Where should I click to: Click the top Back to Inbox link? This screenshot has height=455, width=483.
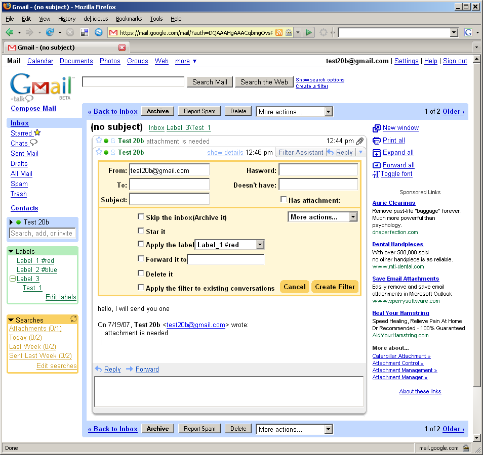pos(113,111)
